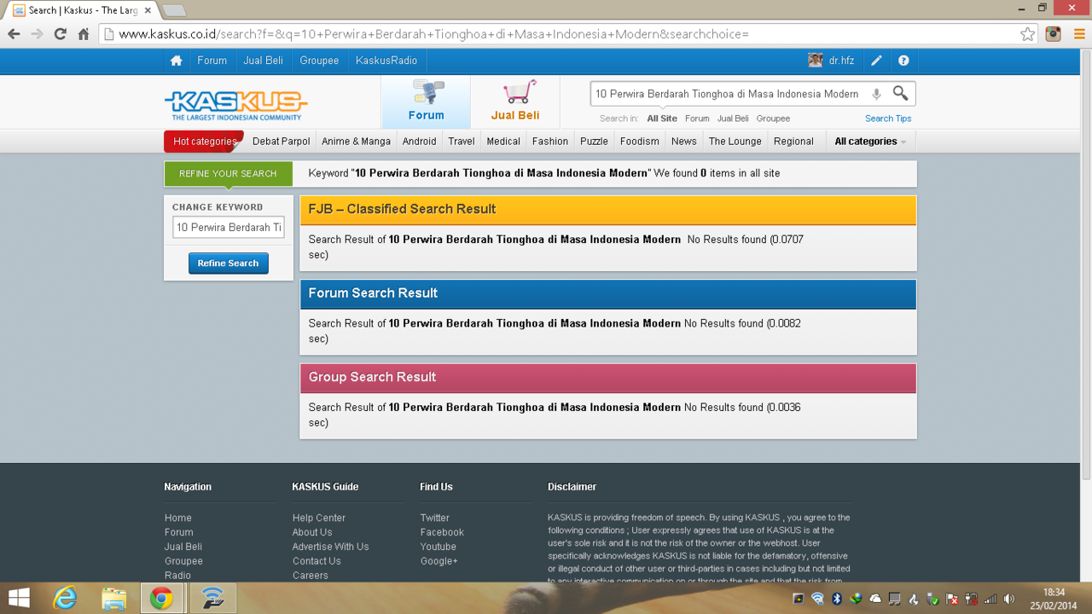Open the Chrome menu hamburger icon
This screenshot has height=614, width=1092.
tap(1079, 34)
